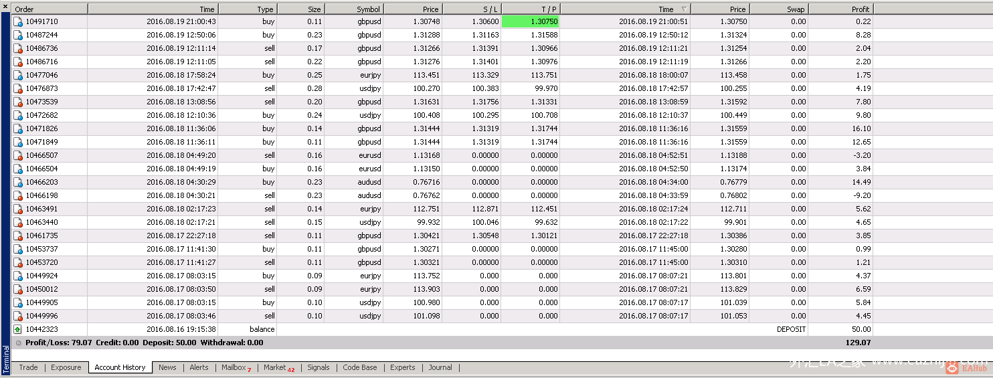Click the order icon for 10477046
Image resolution: width=993 pixels, height=378 pixels.
[x=18, y=75]
